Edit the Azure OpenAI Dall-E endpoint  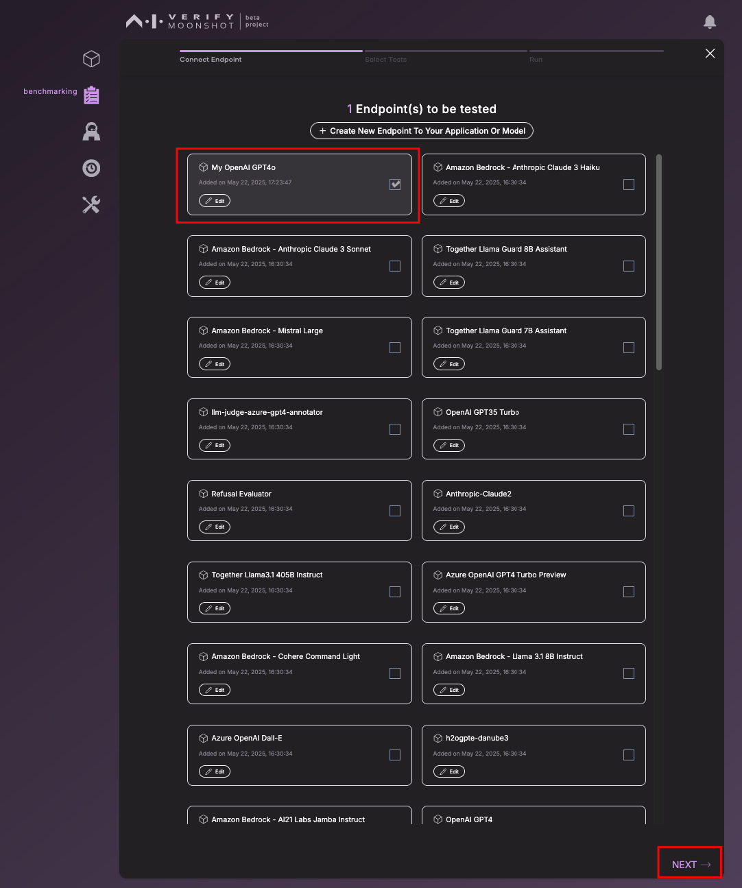click(215, 771)
